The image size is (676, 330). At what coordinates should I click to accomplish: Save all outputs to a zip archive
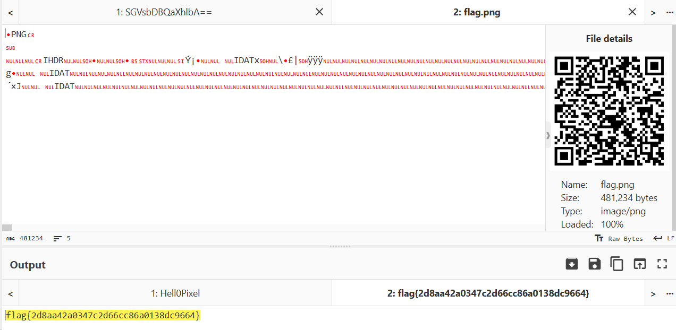pyautogui.click(x=572, y=264)
